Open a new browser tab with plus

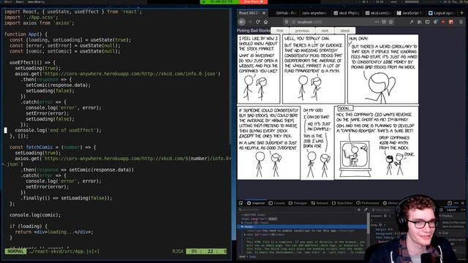pos(461,13)
